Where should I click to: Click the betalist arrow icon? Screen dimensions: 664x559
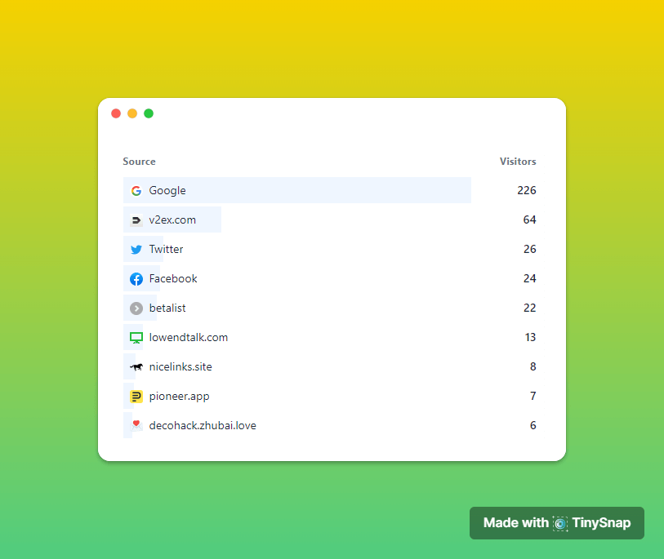(136, 308)
